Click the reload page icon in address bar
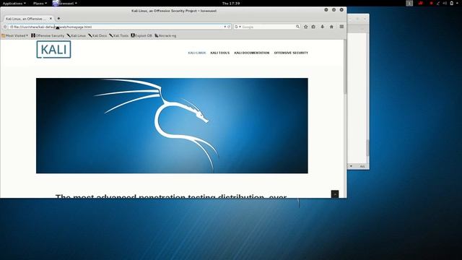 pos(229,27)
